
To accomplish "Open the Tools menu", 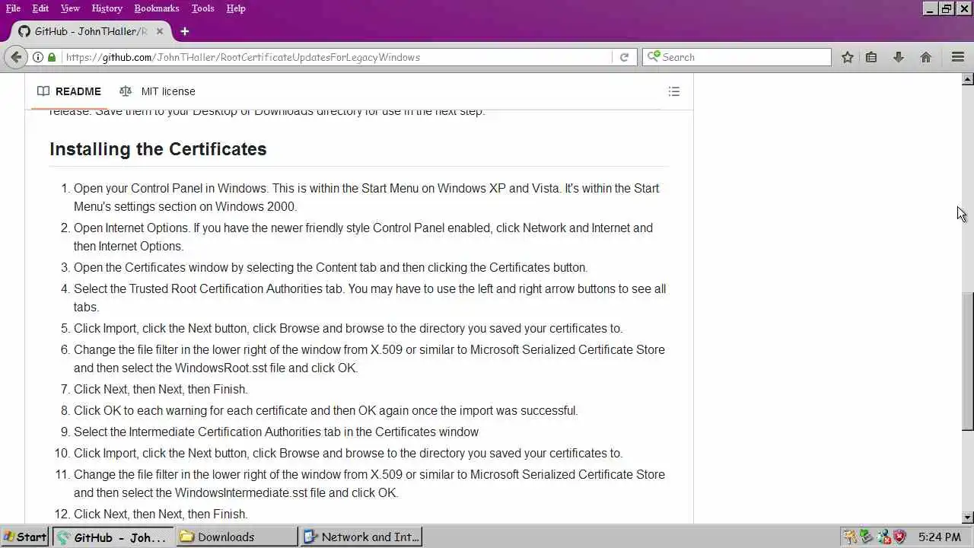I will tap(202, 8).
